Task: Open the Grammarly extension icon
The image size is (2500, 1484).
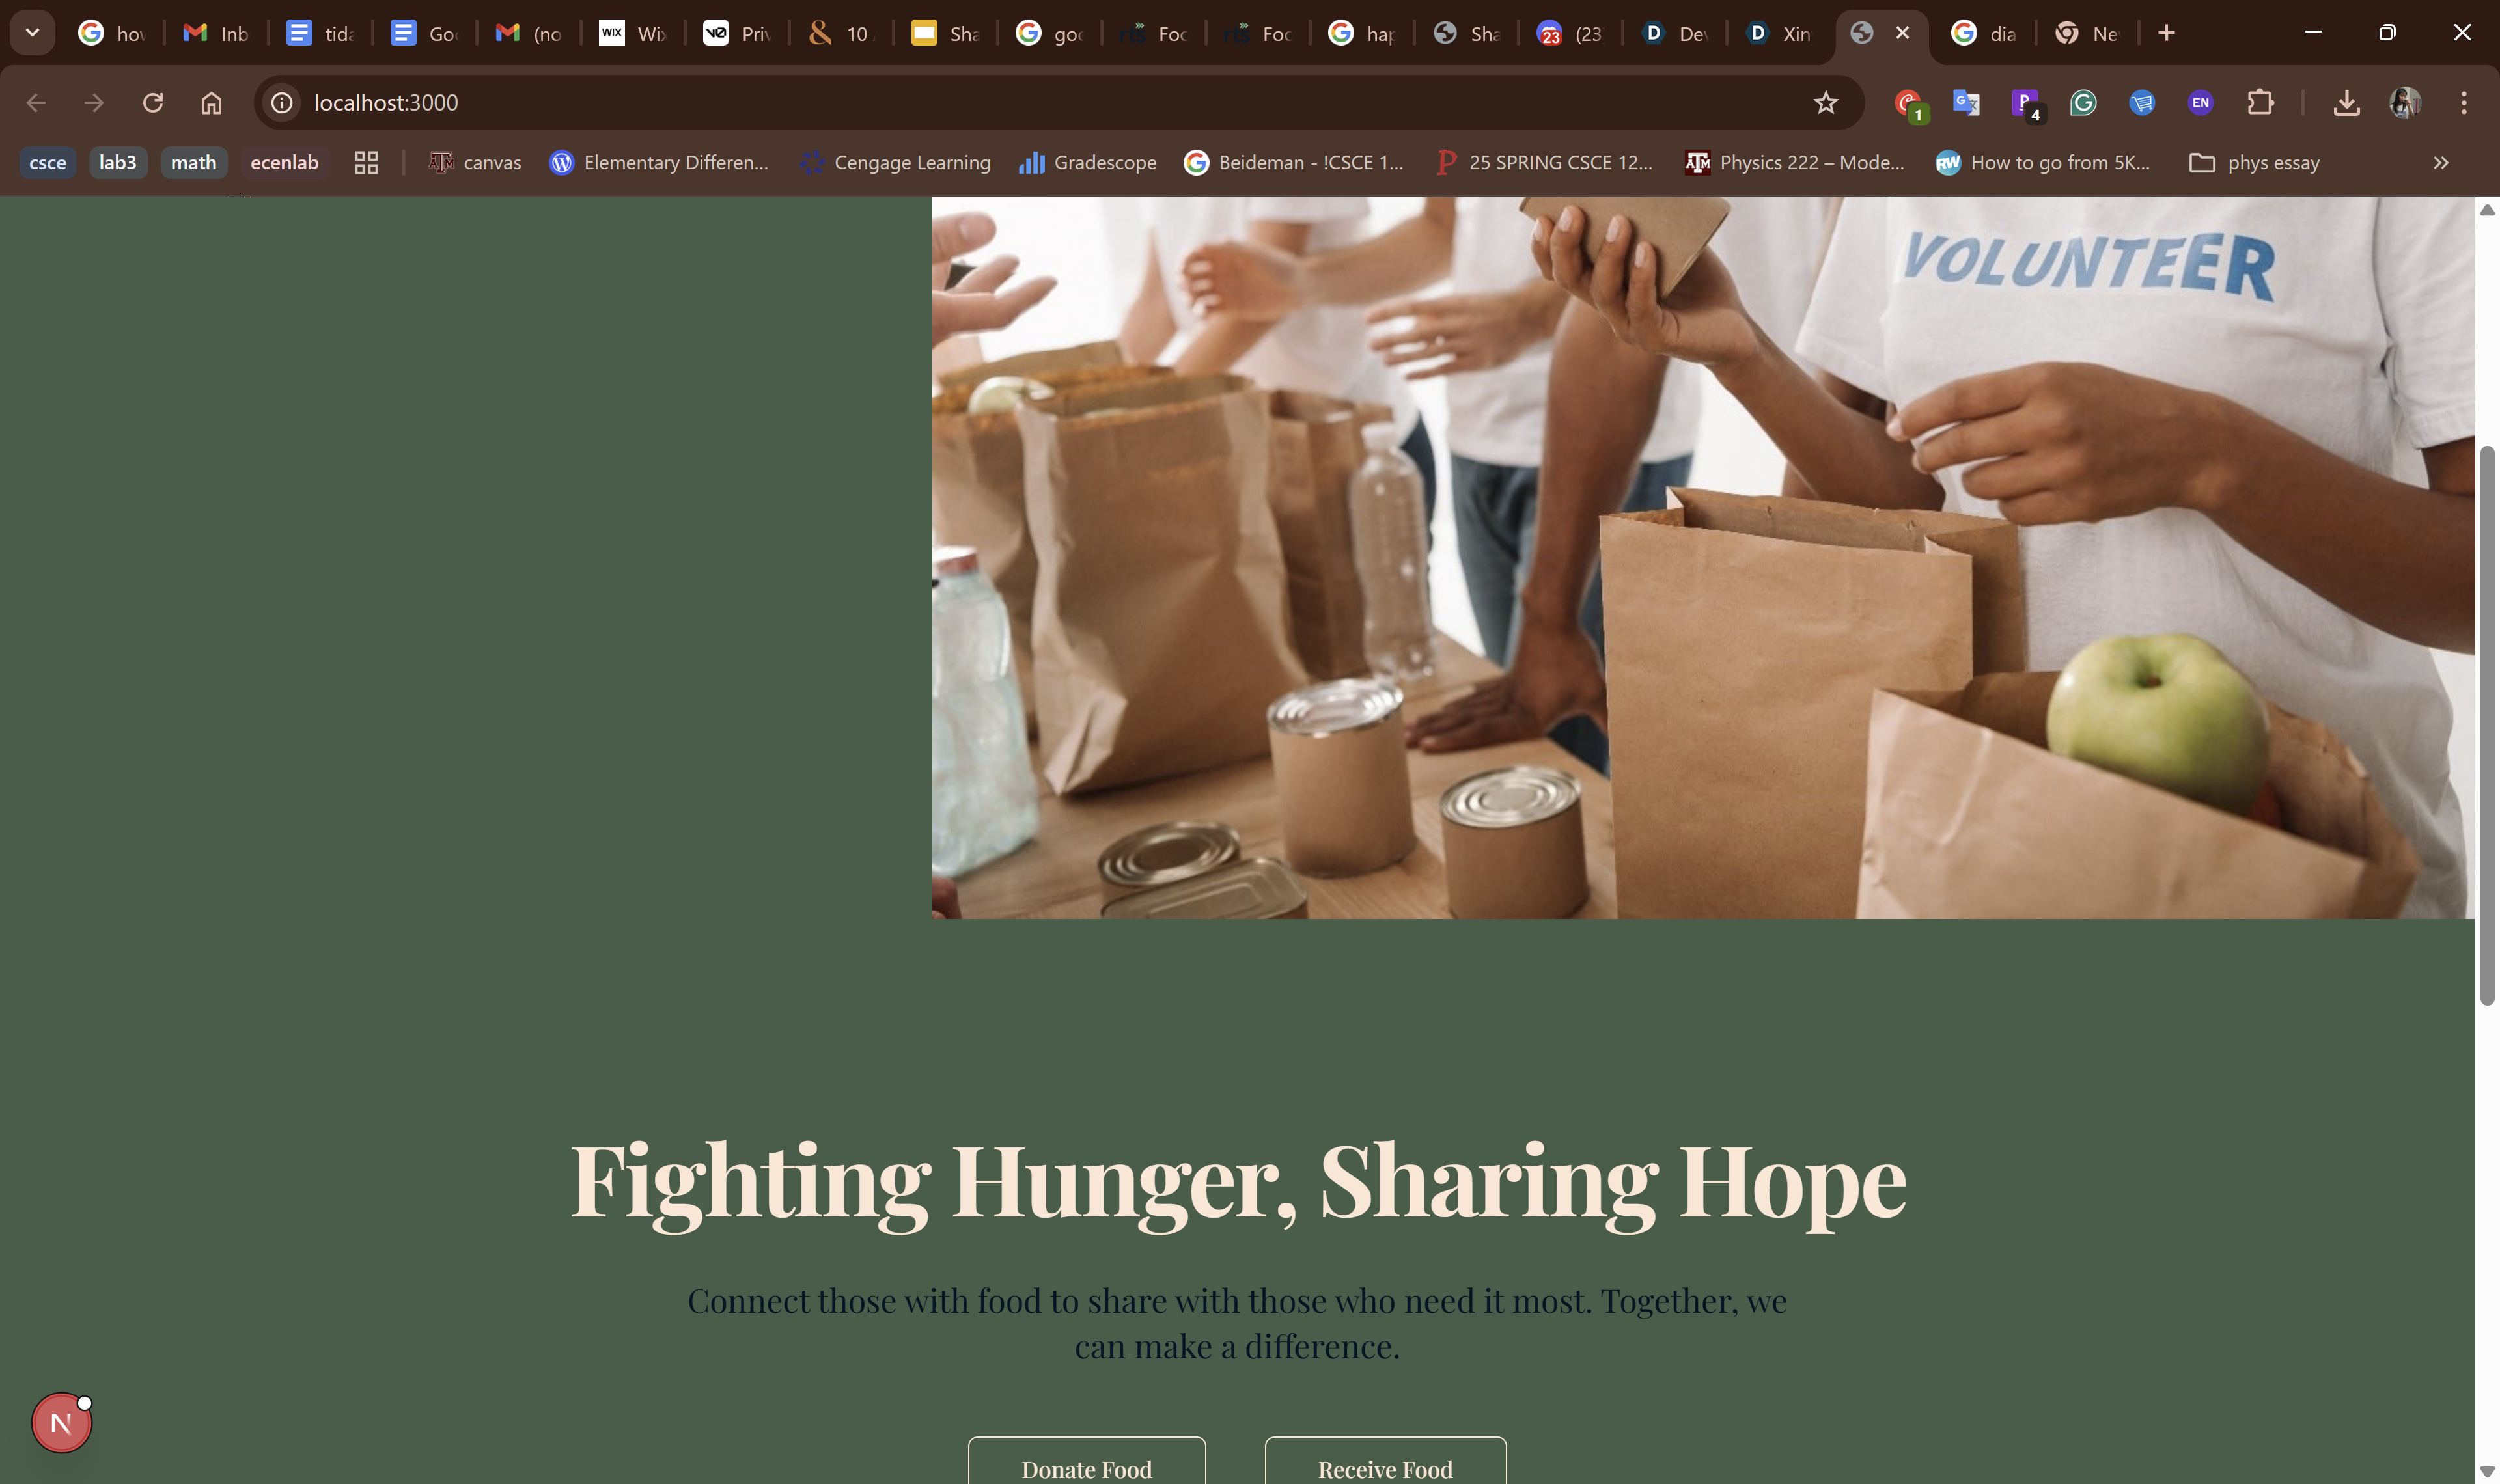Action: pyautogui.click(x=2083, y=102)
